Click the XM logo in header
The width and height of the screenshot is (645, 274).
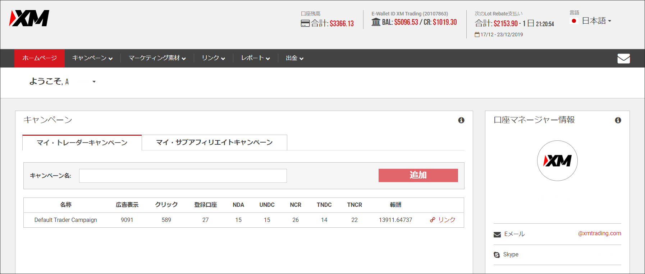point(29,18)
